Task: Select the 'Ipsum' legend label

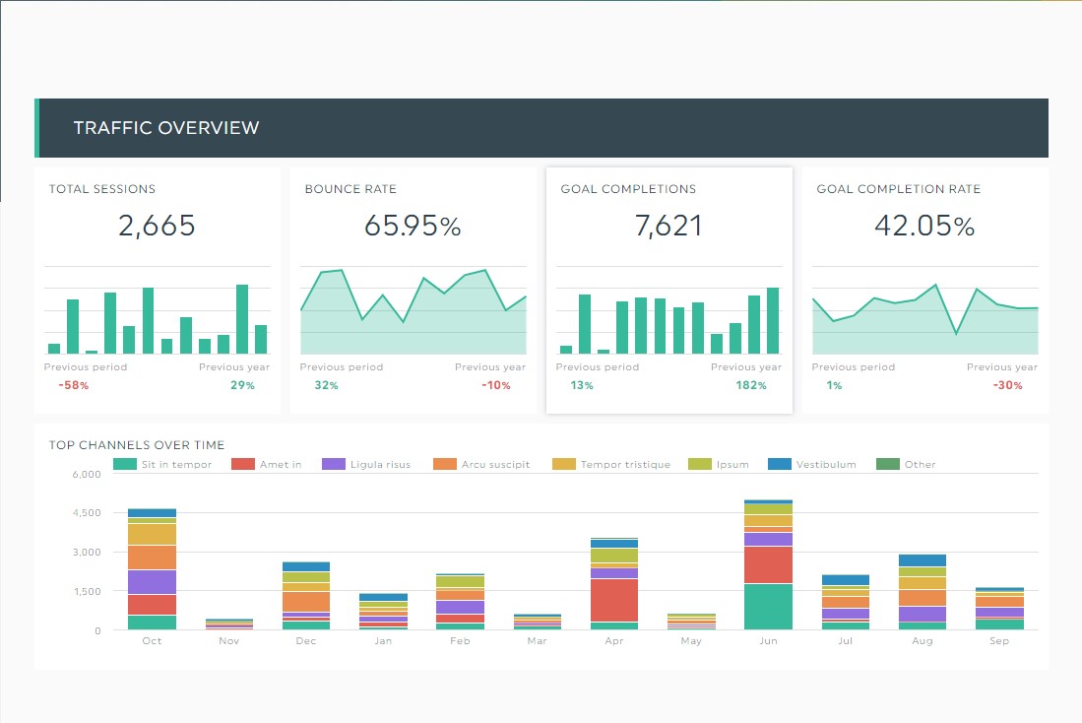Action: click(x=732, y=465)
